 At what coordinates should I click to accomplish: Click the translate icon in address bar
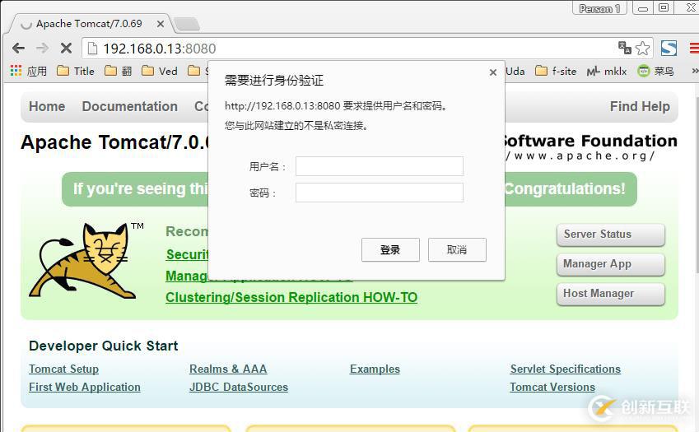coord(625,48)
